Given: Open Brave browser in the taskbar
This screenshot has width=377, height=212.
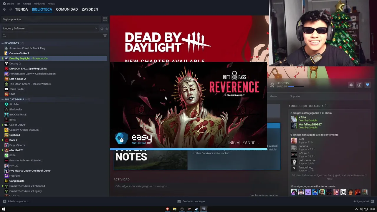Looking at the screenshot, I should click(x=167, y=209).
